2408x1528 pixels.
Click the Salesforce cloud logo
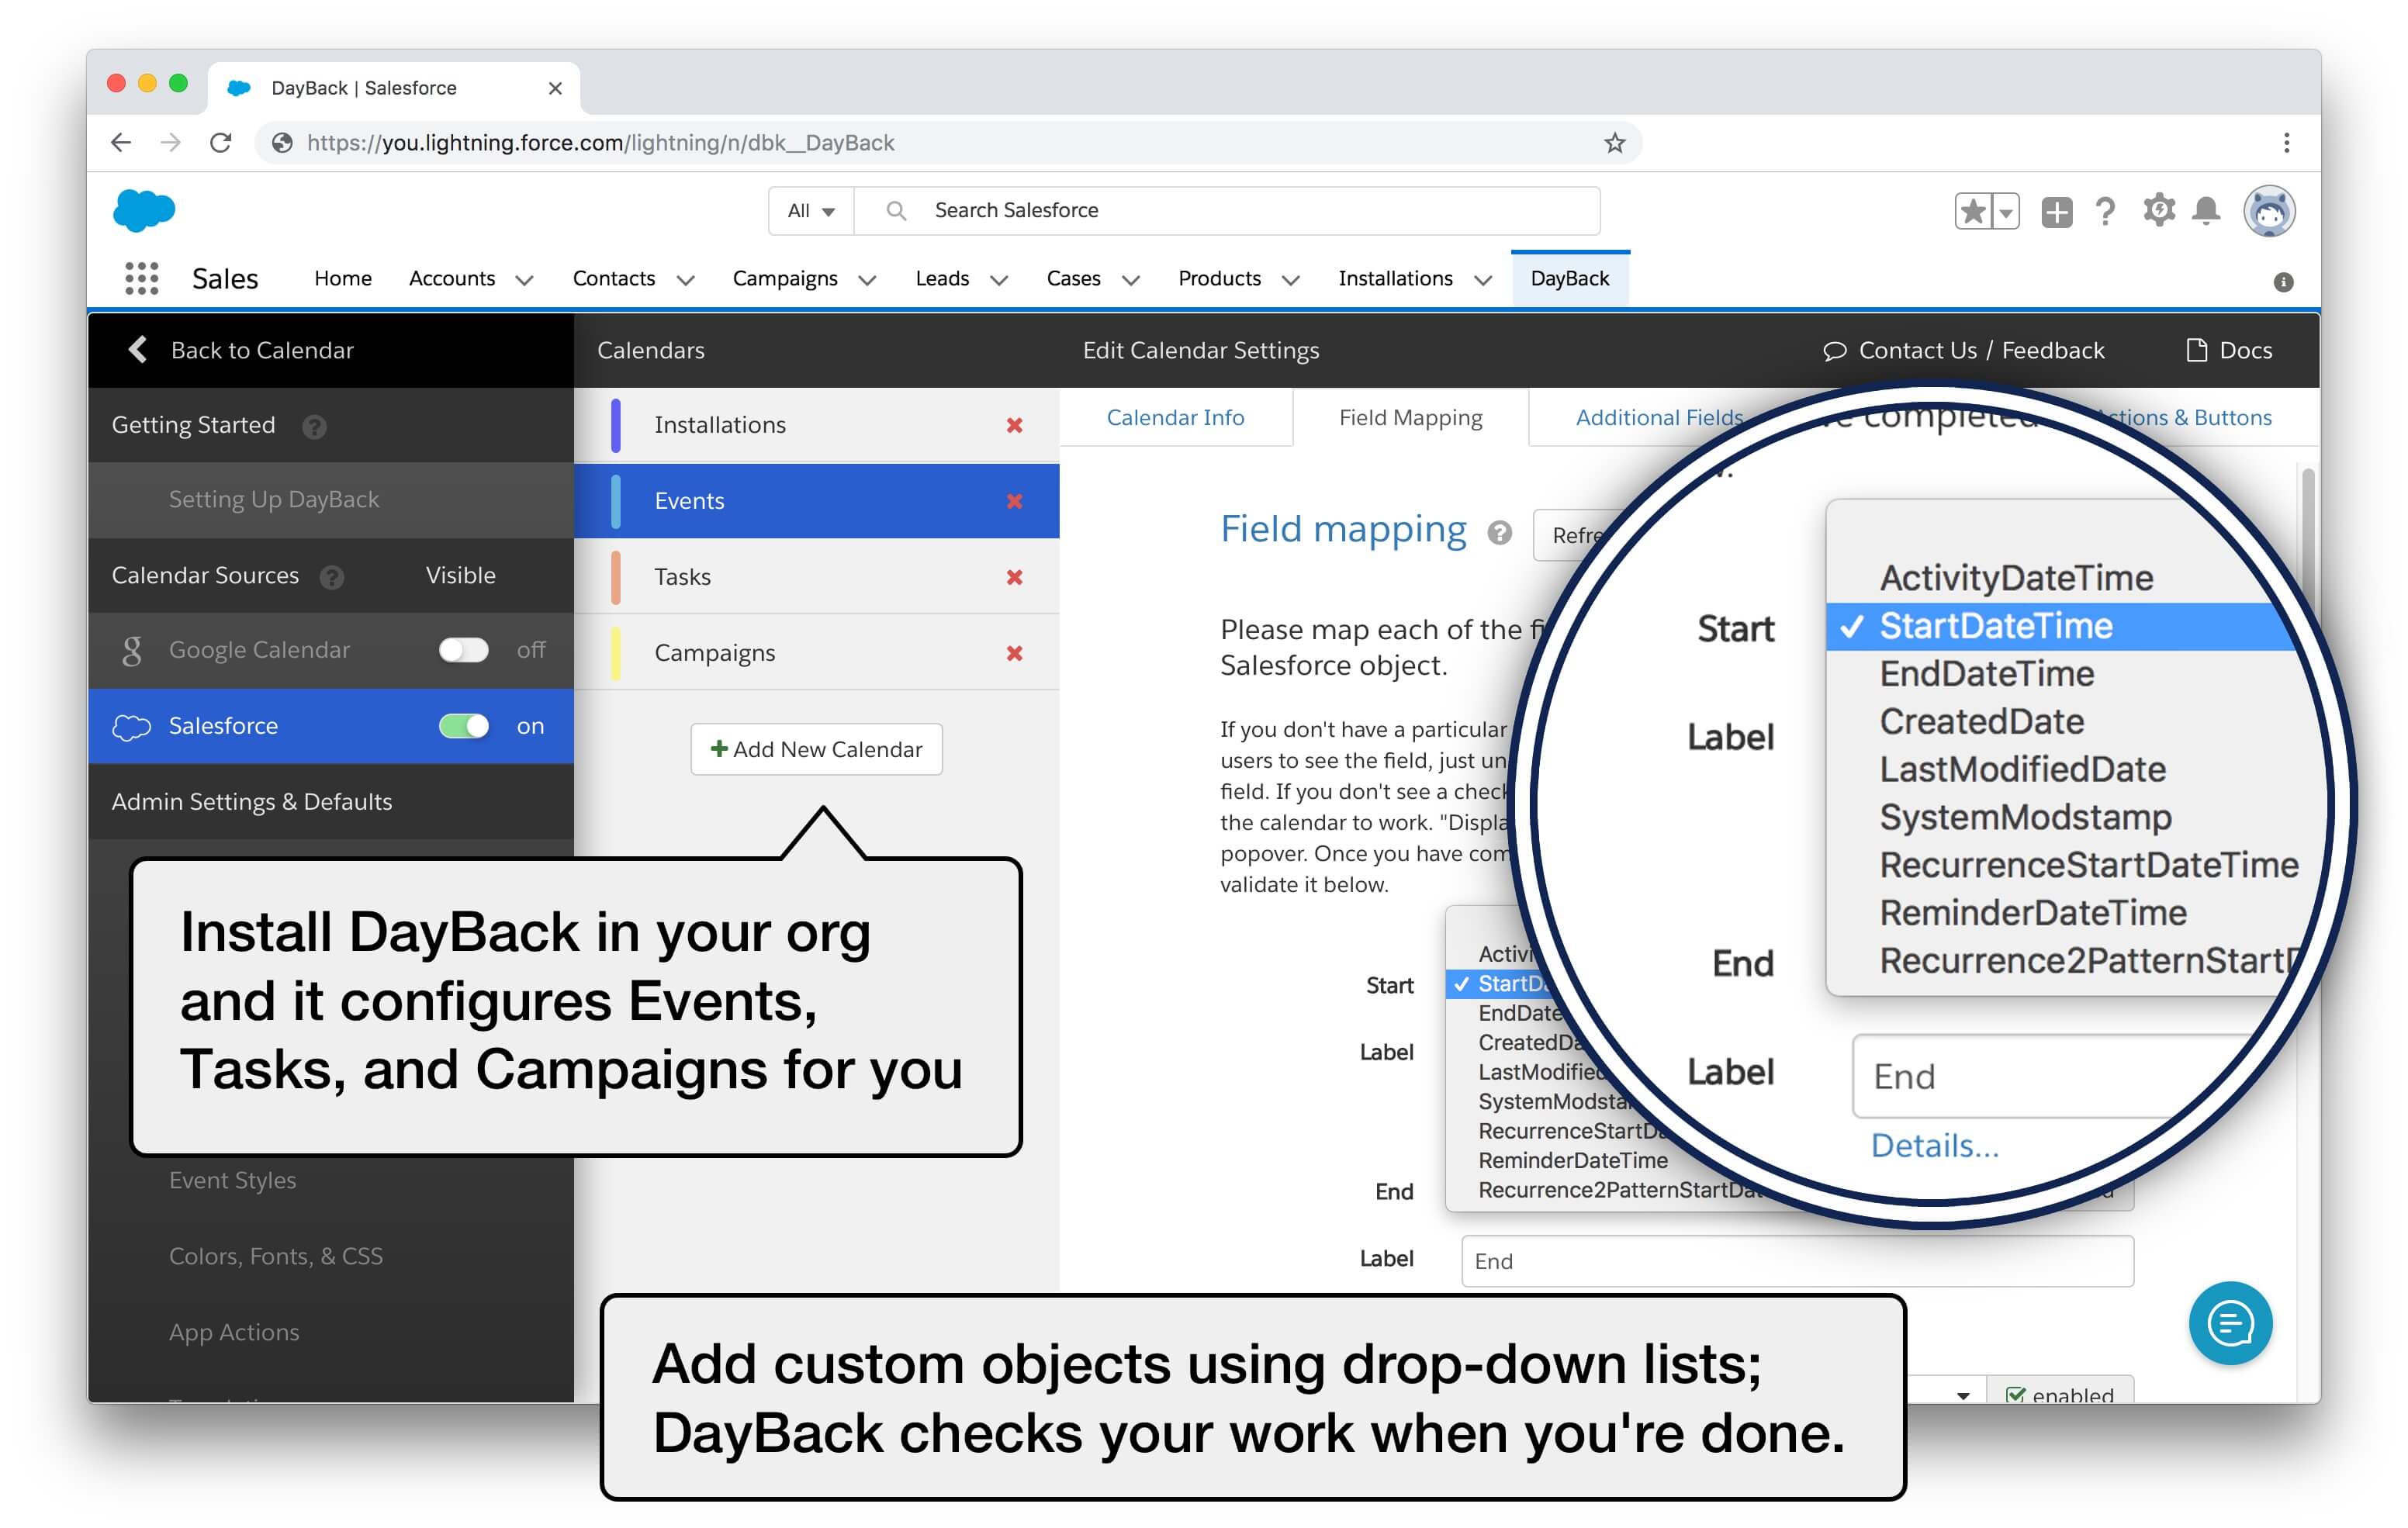(144, 210)
